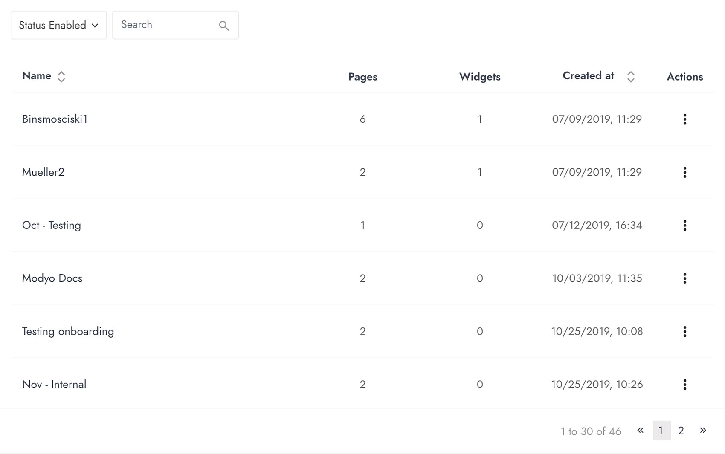The image size is (725, 454).
Task: Open the Status Enabled dropdown
Action: (x=59, y=25)
